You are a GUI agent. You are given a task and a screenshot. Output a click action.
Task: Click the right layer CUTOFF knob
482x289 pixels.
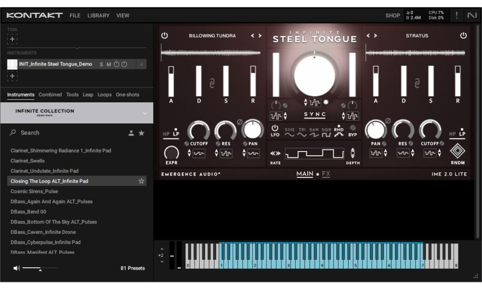(x=430, y=130)
